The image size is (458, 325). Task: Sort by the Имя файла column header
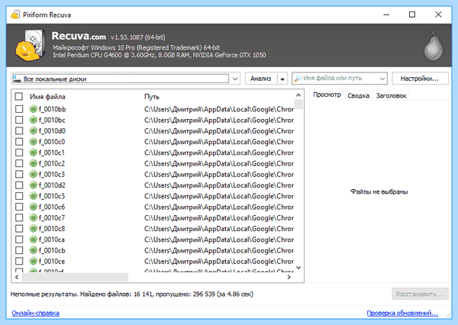pyautogui.click(x=47, y=97)
